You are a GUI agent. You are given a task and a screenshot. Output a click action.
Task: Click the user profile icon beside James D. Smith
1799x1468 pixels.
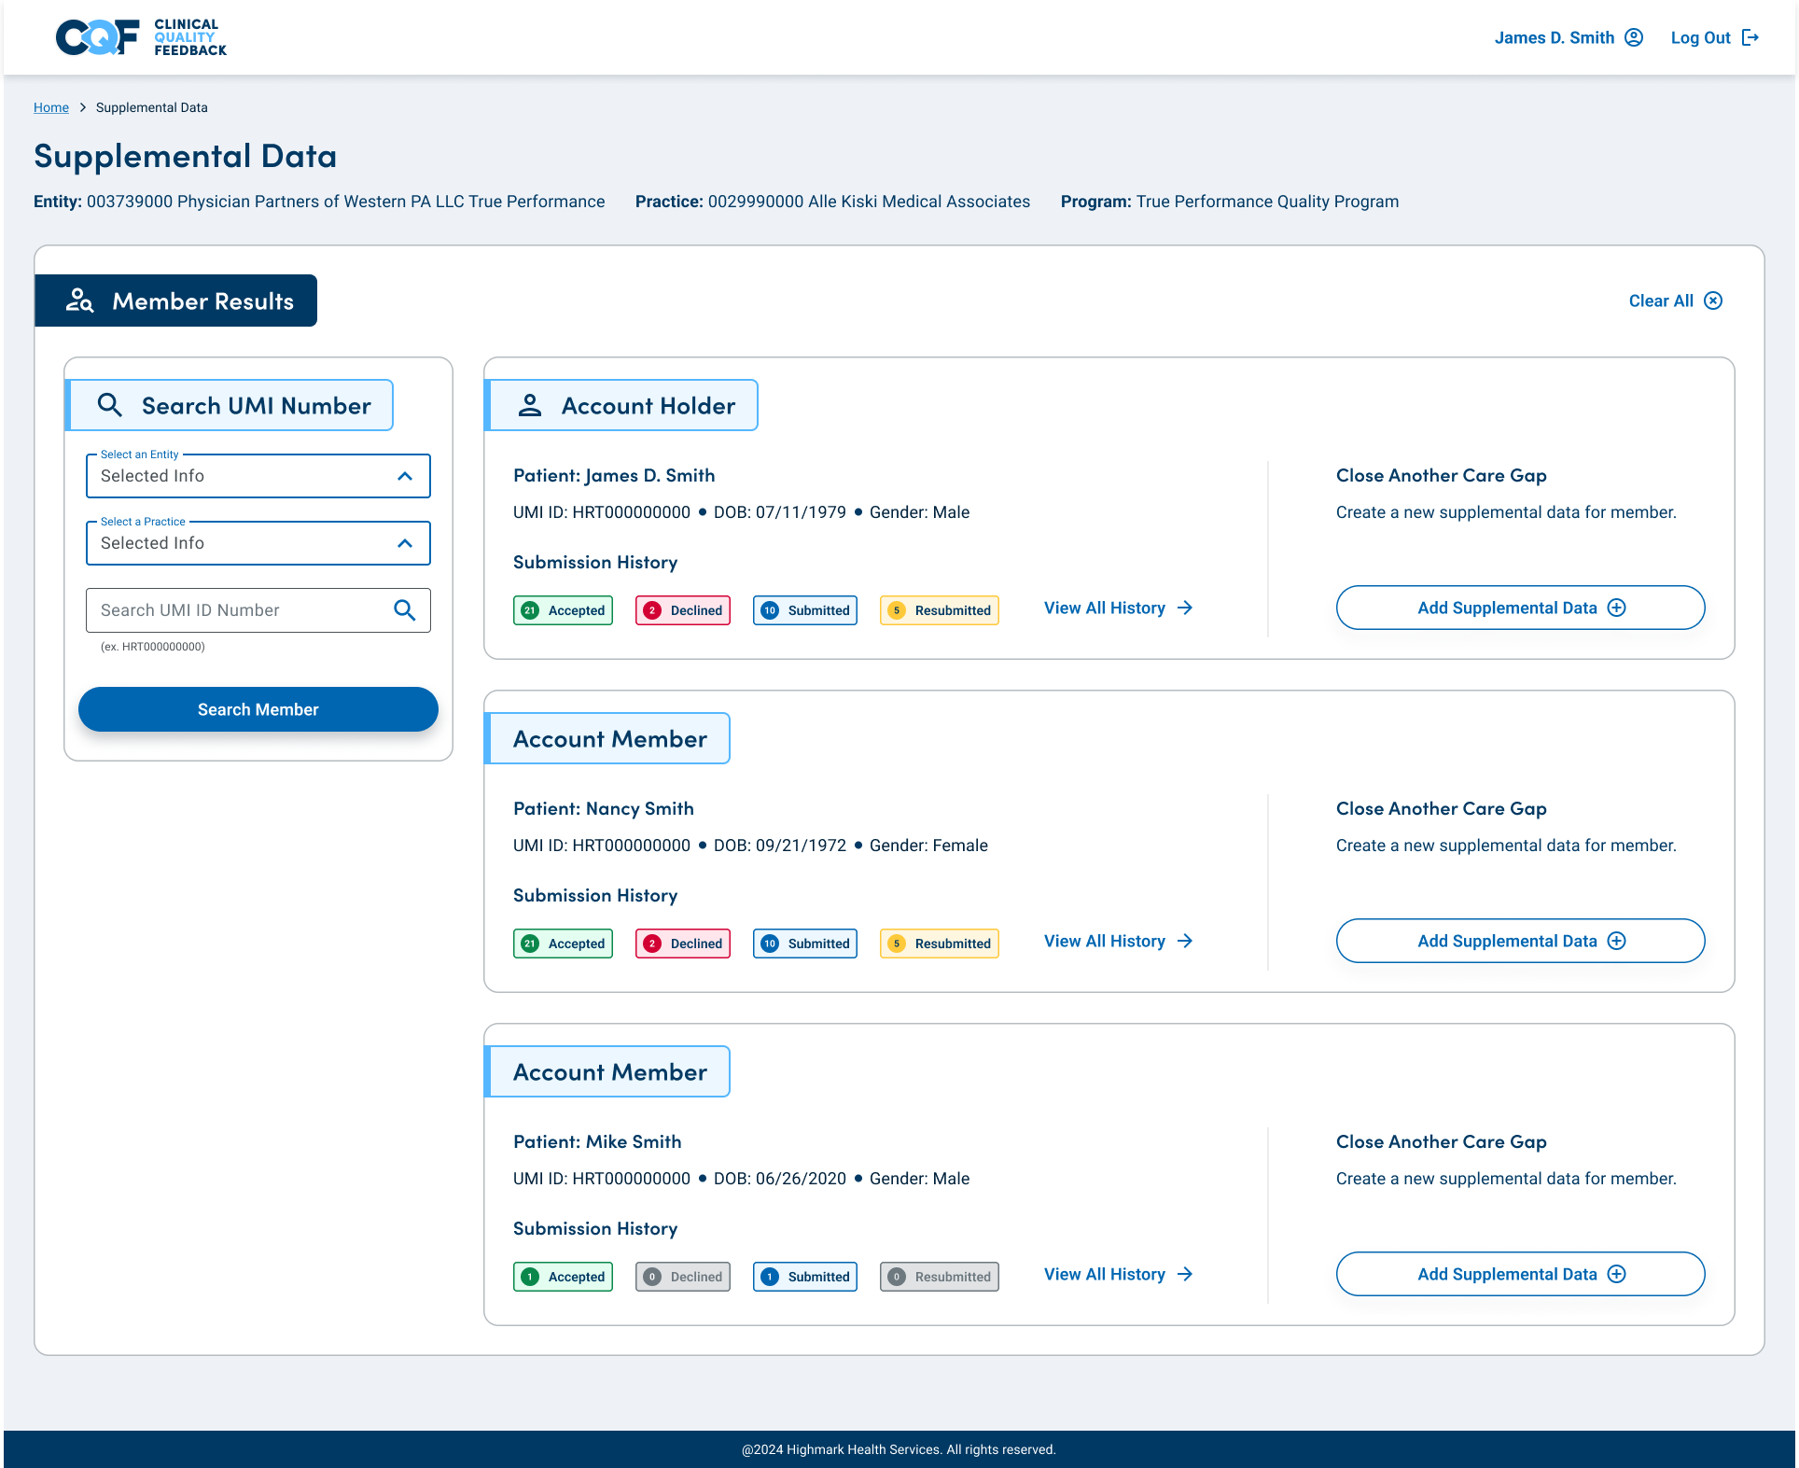pos(1634,37)
